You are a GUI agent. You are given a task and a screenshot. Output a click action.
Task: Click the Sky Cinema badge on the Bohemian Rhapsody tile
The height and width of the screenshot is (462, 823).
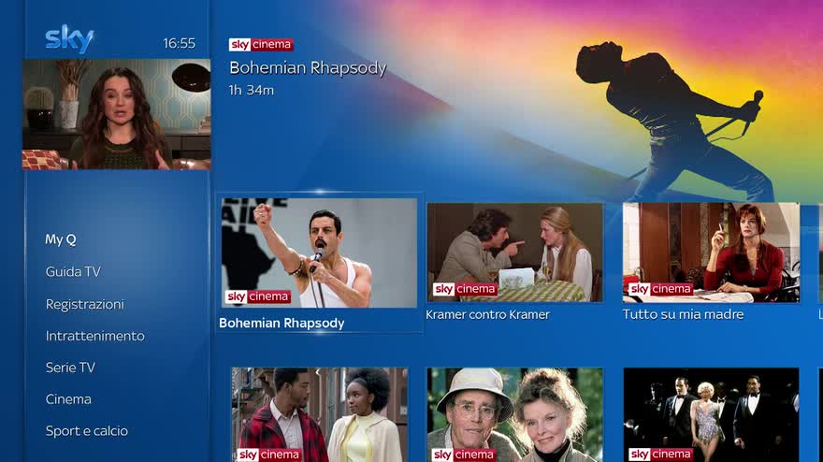click(258, 296)
